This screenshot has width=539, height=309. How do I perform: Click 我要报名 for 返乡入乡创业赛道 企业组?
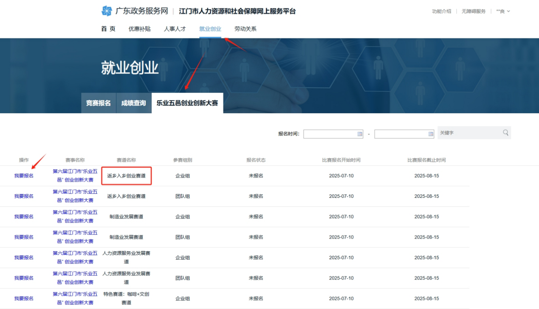pos(24,176)
